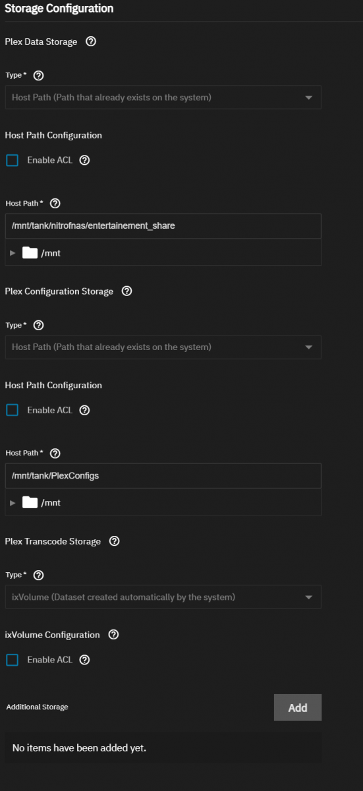Viewport: 363px width, 791px height.
Task: Edit the /mnt/tank/PlexConfigs host path field
Action: [163, 475]
